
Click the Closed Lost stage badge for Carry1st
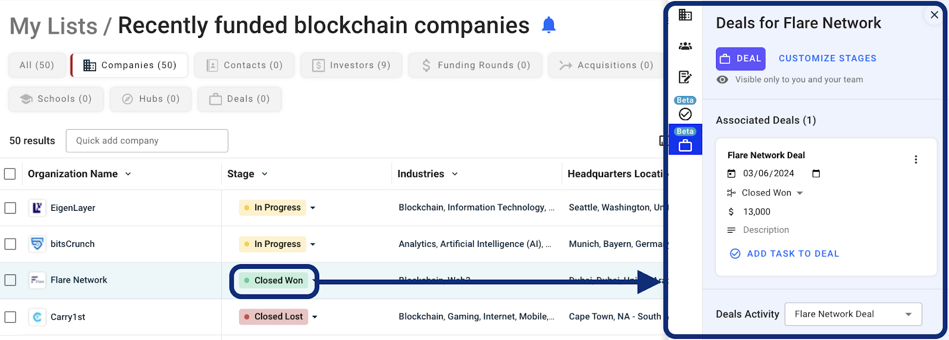click(274, 317)
